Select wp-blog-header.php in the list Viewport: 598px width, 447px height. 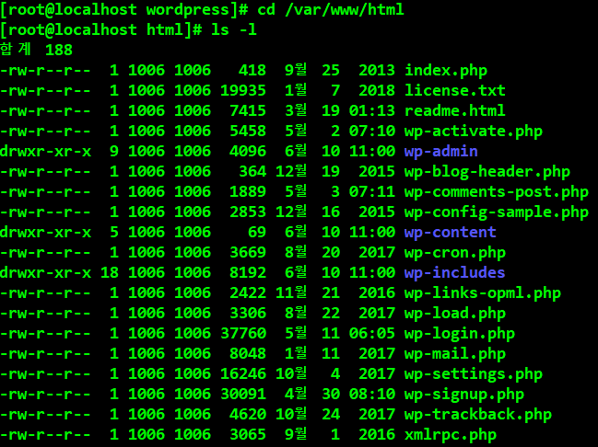click(487, 172)
